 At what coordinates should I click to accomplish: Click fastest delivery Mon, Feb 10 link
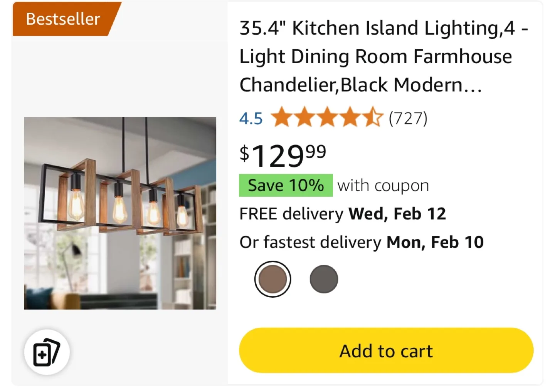tap(362, 242)
